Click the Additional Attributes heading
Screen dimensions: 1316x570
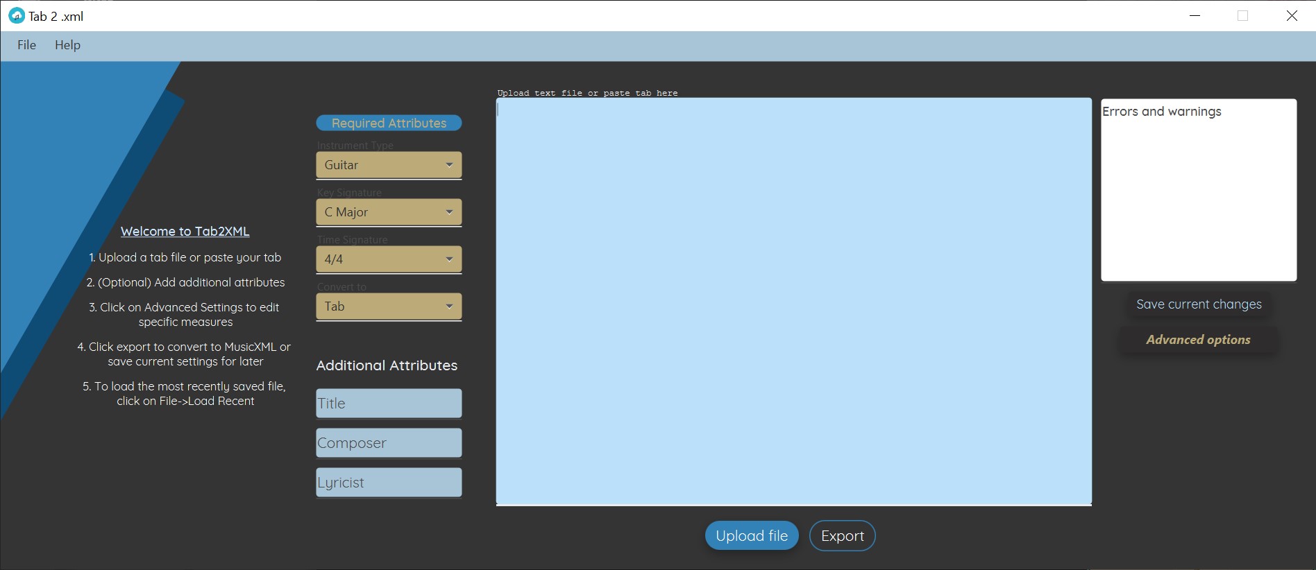(387, 365)
